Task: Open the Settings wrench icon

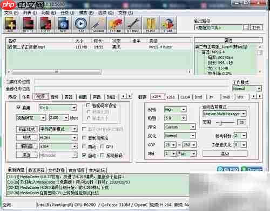Action: click(x=133, y=25)
